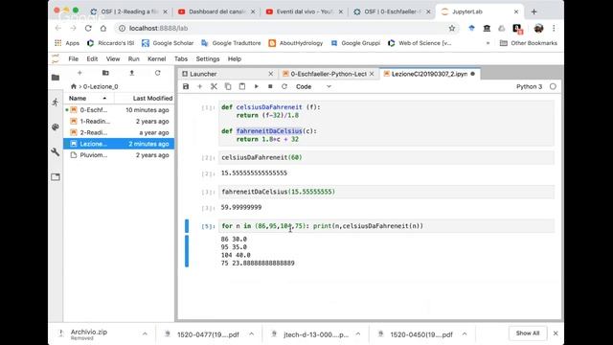Screen dimensions: 613x345
Task: Expand options for 1520-0477 pdf download
Action: point(251,333)
